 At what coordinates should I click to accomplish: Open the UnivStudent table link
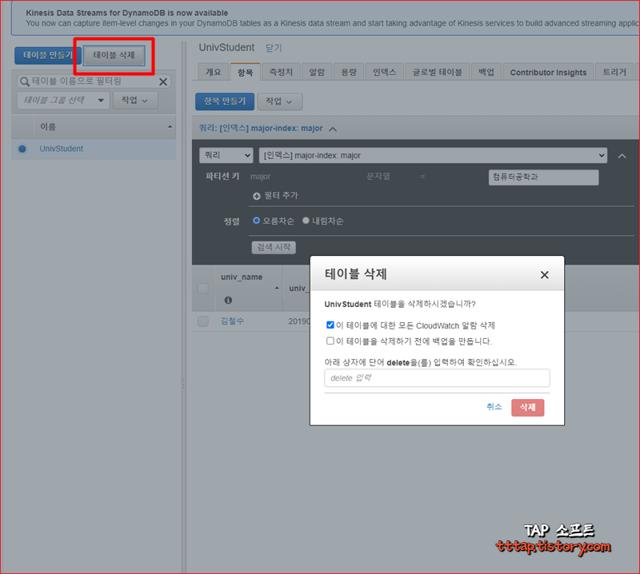pos(62,149)
